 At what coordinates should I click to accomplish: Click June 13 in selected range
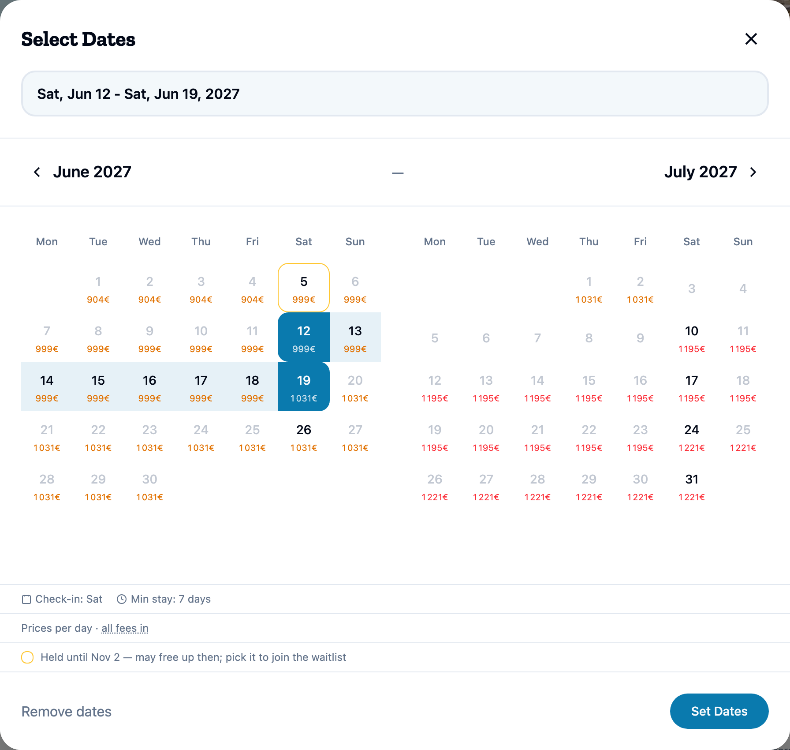coord(355,337)
